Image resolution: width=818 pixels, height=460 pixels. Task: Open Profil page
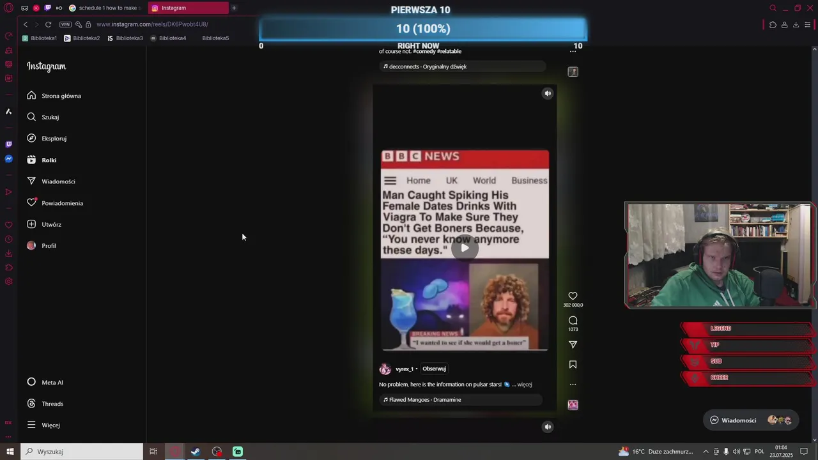[42, 245]
